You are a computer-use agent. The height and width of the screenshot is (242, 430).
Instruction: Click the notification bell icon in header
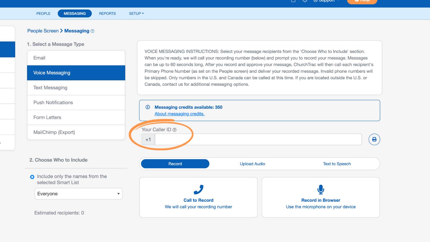tap(305, 1)
